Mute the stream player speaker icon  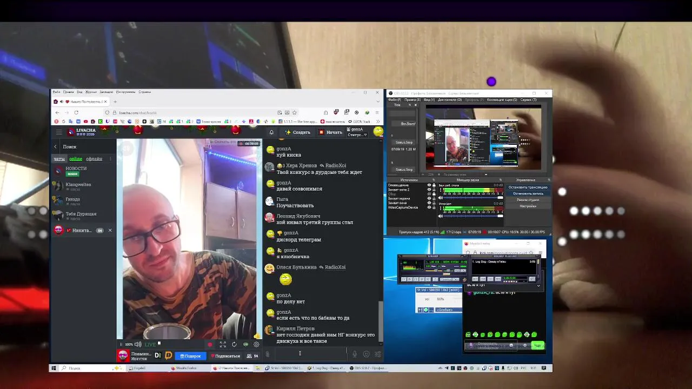click(x=138, y=344)
